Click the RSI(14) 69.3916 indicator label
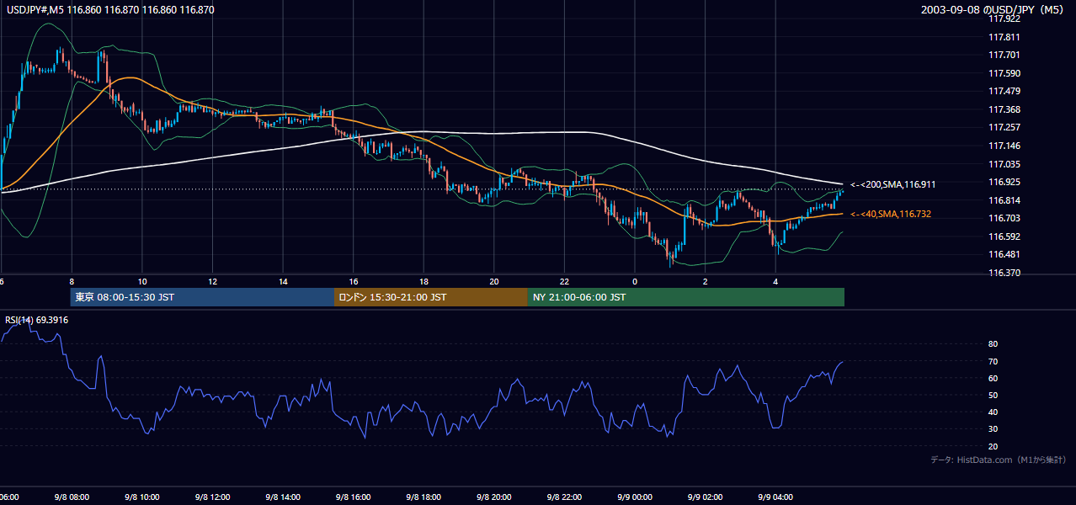 (37, 320)
